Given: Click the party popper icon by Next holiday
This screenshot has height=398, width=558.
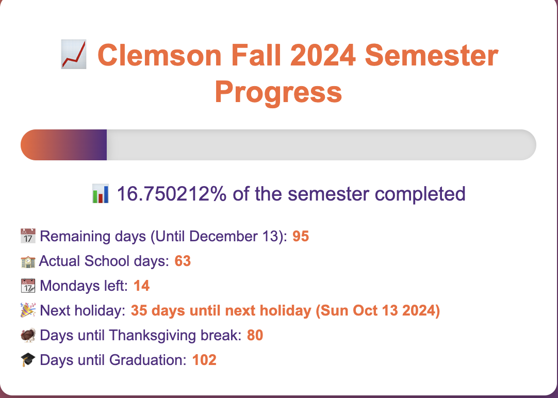Looking at the screenshot, I should (28, 310).
